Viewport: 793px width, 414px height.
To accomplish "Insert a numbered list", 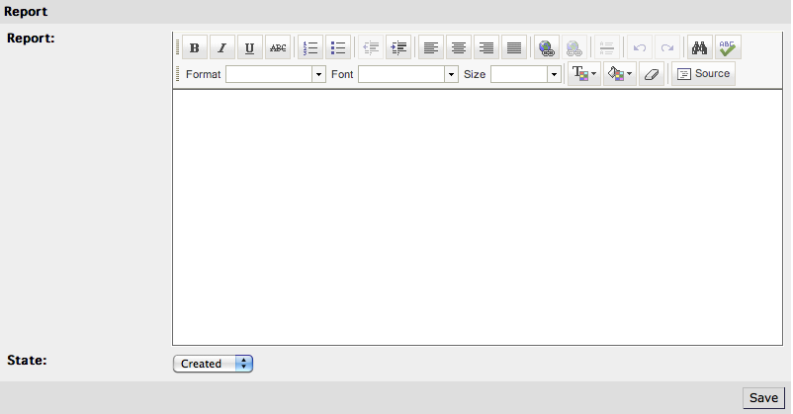I will pos(310,47).
